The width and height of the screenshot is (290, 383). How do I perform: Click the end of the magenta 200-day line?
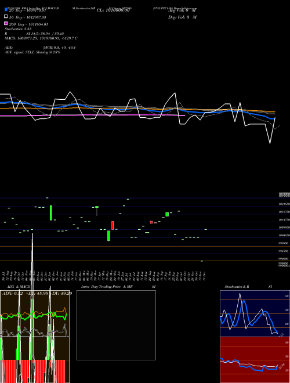pyautogui.click(x=184, y=115)
